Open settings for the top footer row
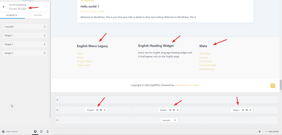 click(57, 100)
